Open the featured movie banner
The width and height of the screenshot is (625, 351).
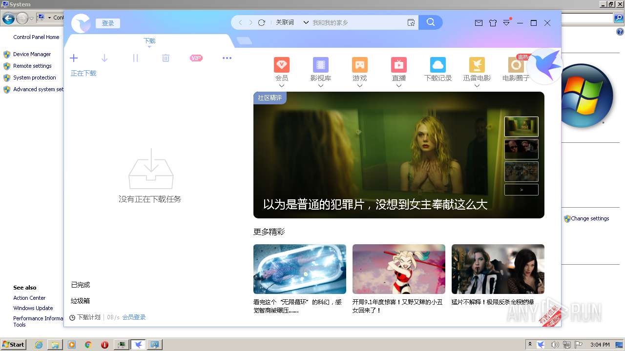[x=399, y=155]
